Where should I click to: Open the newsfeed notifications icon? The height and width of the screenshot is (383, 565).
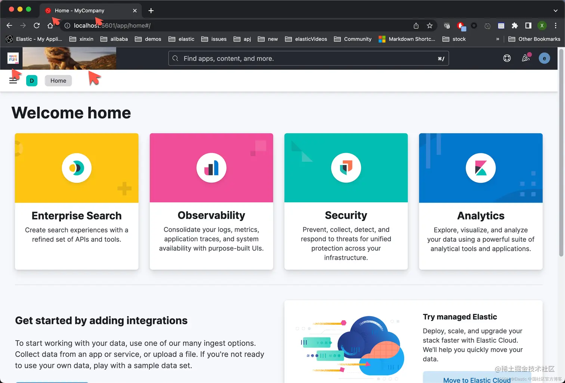[526, 58]
